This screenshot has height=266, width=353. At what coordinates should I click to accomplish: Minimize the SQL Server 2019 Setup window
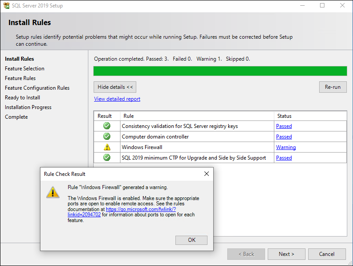(x=302, y=5)
